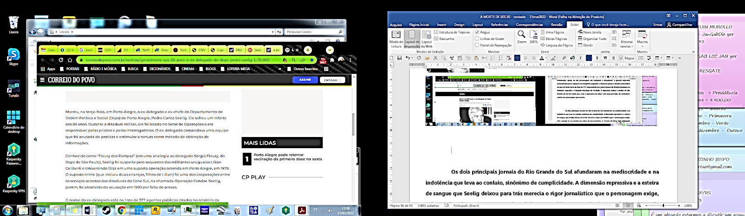Switch to the Design tab

[x=459, y=25]
